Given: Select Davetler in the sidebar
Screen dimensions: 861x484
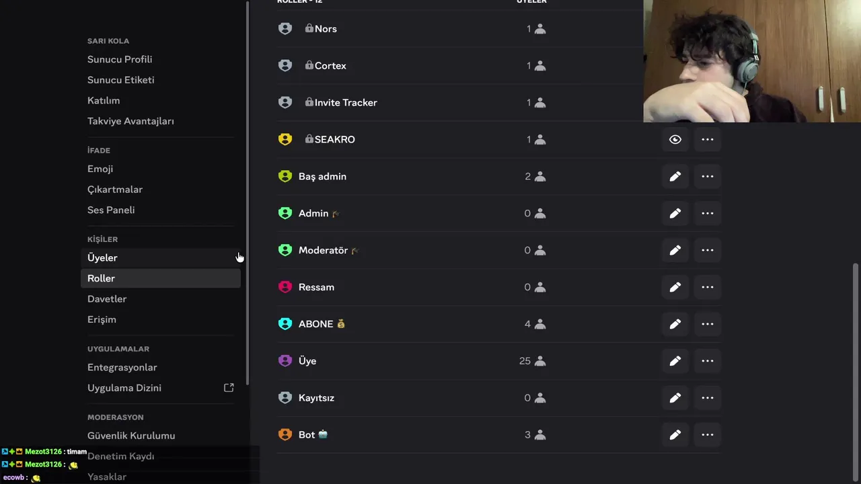Looking at the screenshot, I should (x=107, y=298).
